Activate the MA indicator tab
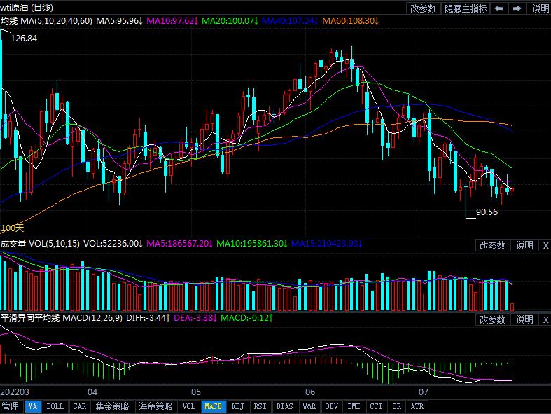551x414 pixels. click(x=33, y=406)
